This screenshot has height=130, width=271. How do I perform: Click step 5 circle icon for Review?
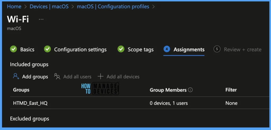217,49
